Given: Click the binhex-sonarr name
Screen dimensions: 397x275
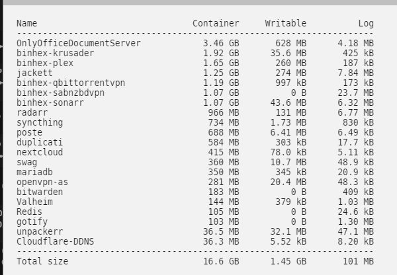Looking at the screenshot, I should pos(50,102).
